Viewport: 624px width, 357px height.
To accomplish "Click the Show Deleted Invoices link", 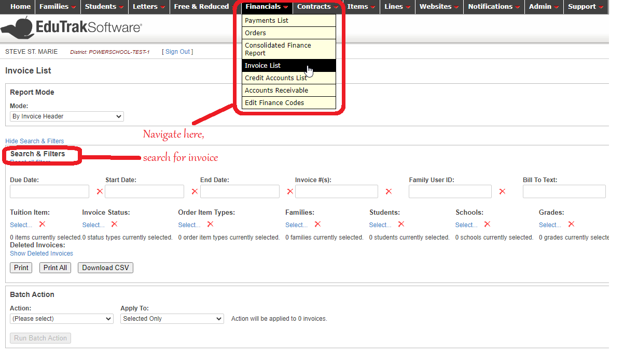I will pos(41,254).
